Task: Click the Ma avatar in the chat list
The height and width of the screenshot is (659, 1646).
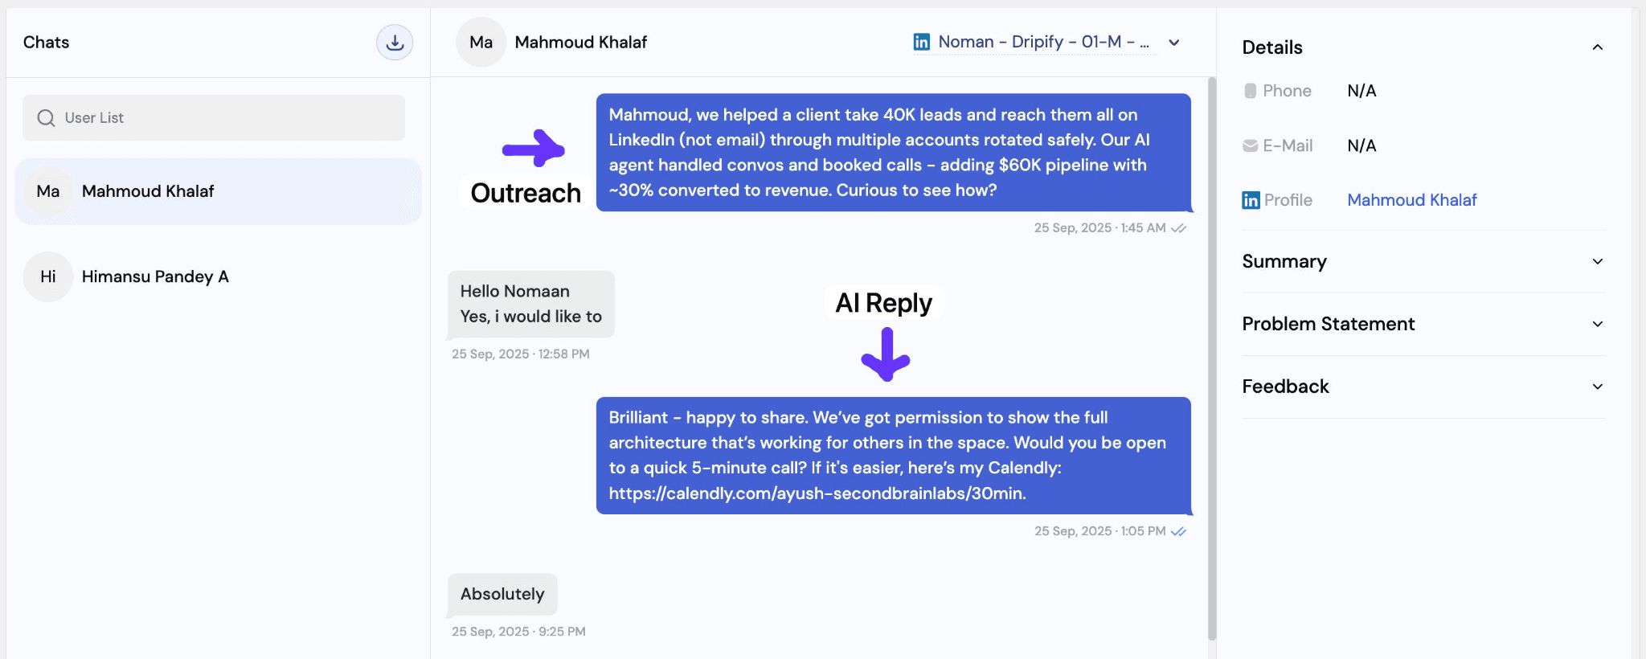Action: tap(48, 191)
